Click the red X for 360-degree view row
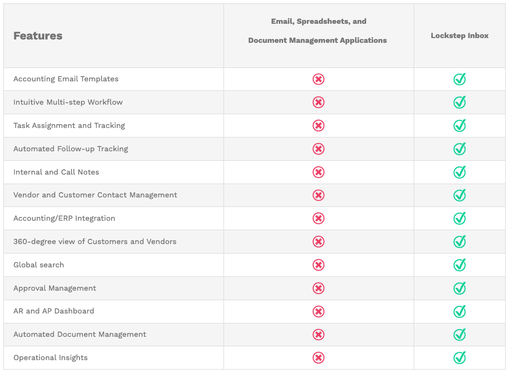 318,242
